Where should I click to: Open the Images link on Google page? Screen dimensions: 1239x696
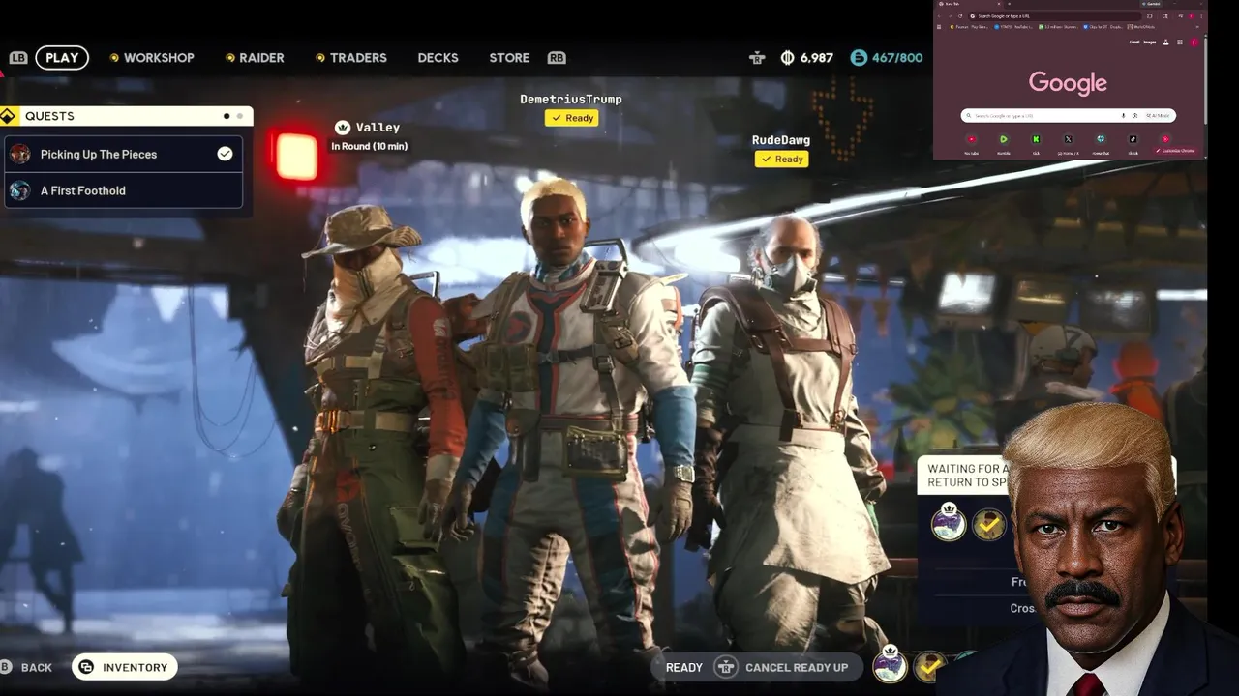click(1150, 43)
